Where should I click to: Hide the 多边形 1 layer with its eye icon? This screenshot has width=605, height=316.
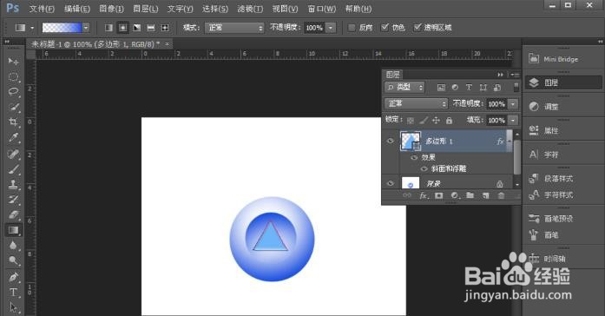(x=390, y=141)
